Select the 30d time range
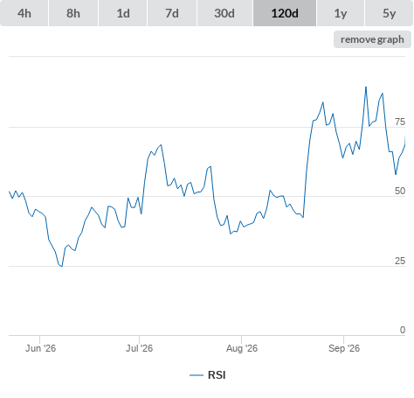Image resolution: width=414 pixels, height=398 pixels. click(224, 13)
